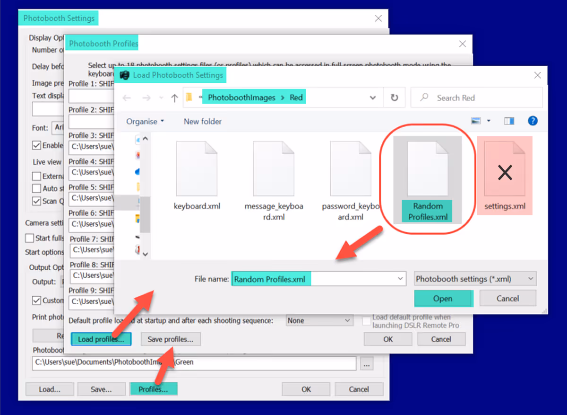Expand the address path history dropdown

point(373,98)
